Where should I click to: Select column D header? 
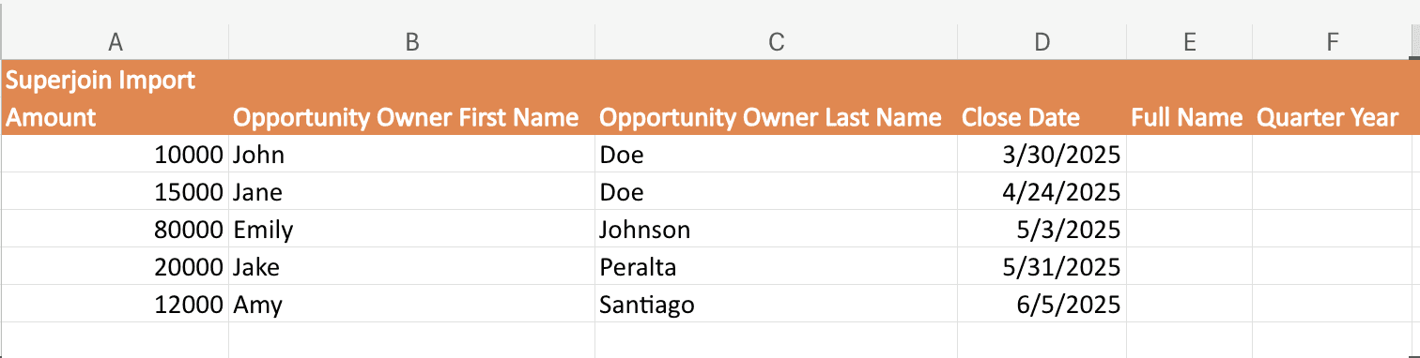tap(1042, 41)
